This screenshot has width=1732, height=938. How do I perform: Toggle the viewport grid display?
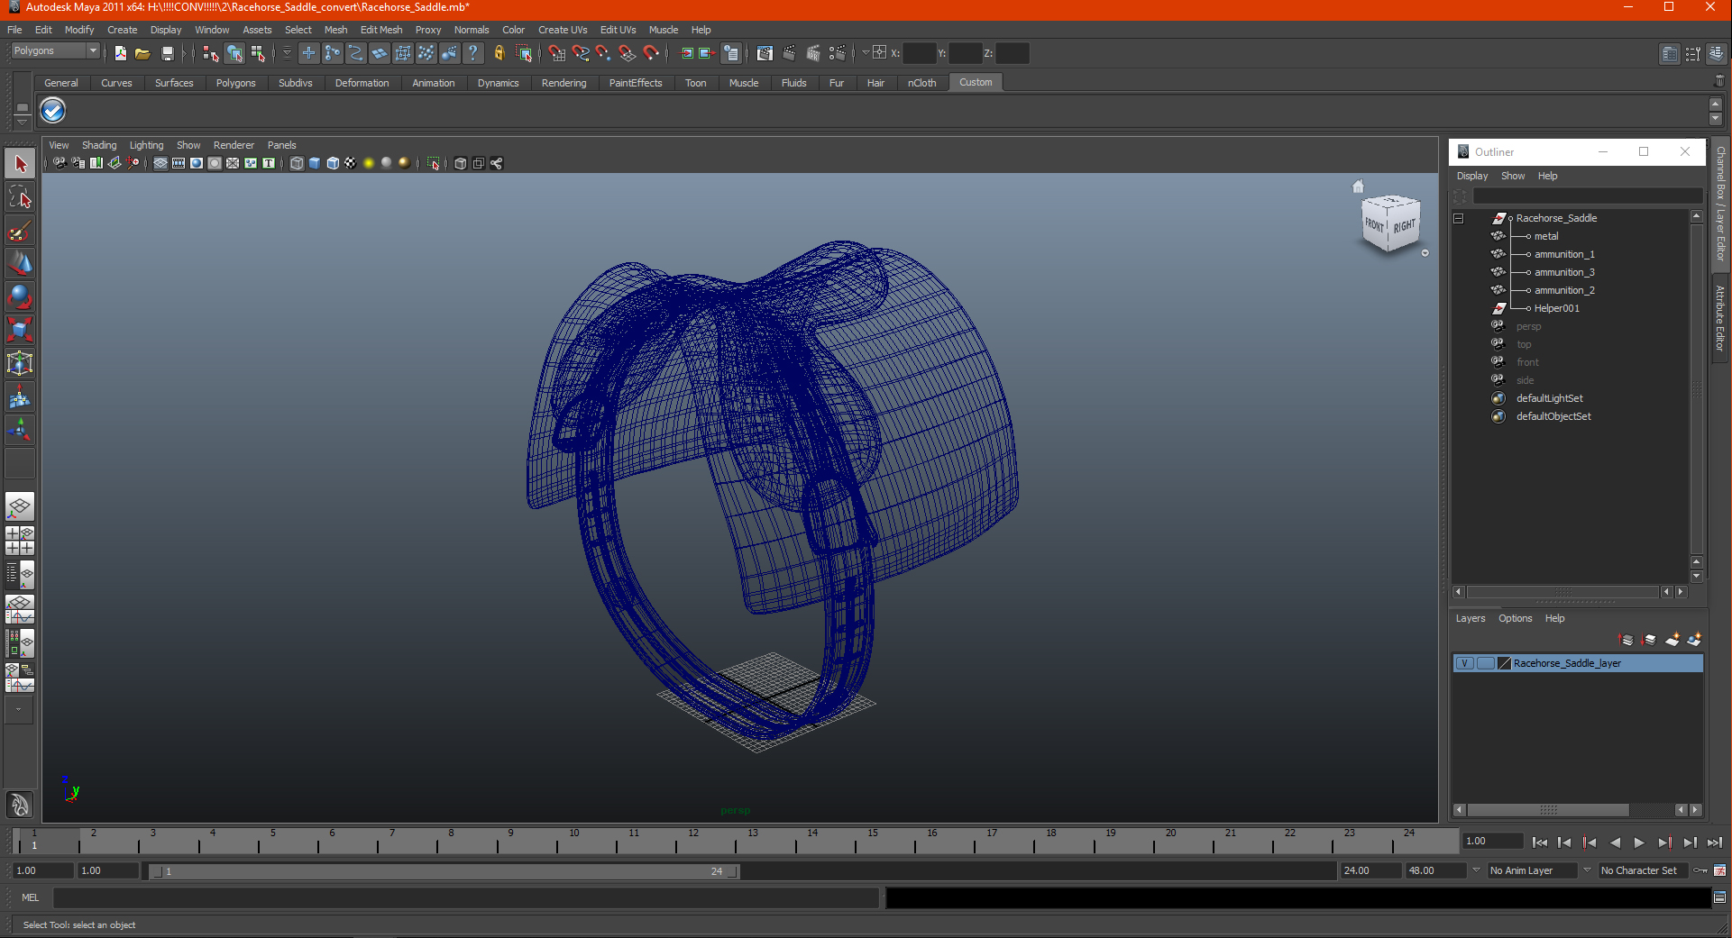[x=160, y=163]
